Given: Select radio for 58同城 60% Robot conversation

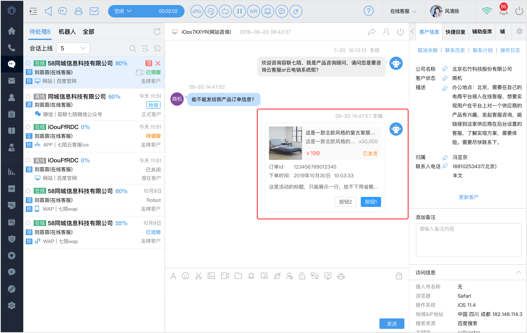Looking at the screenshot, I should tap(28, 191).
